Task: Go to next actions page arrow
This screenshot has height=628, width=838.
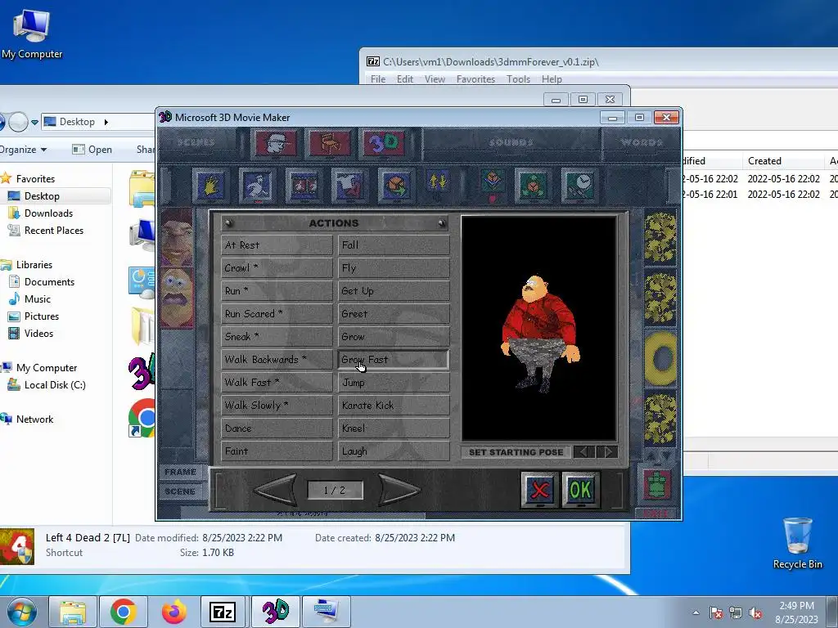Action: click(x=399, y=489)
